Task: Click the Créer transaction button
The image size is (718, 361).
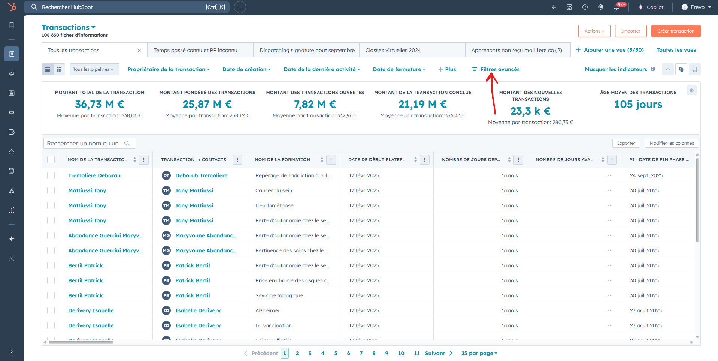Action: click(676, 31)
